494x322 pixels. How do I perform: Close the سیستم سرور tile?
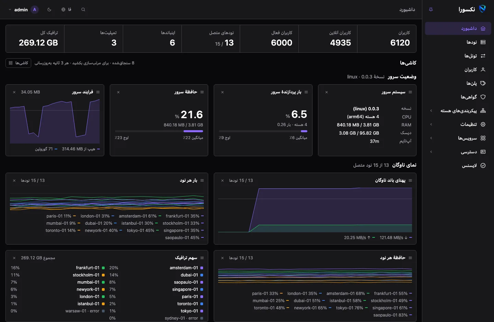pos(327,92)
